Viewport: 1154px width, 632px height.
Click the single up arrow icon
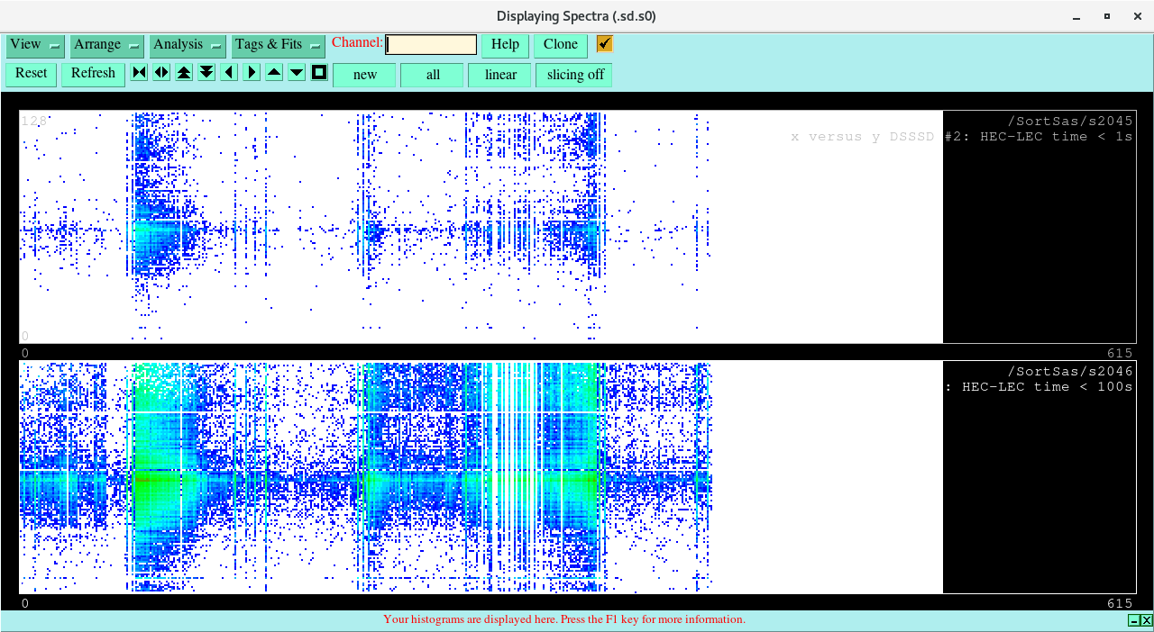274,73
